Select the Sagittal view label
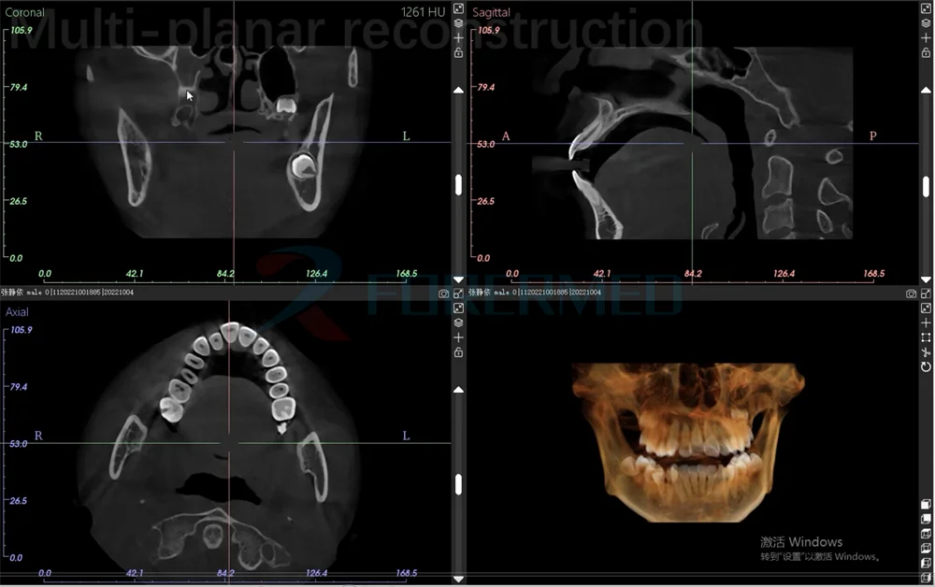Screen dimensions: 935x587 pyautogui.click(x=491, y=11)
